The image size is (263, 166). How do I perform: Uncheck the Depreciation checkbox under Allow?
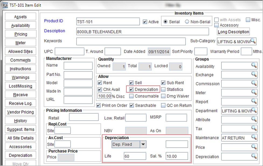131,89
